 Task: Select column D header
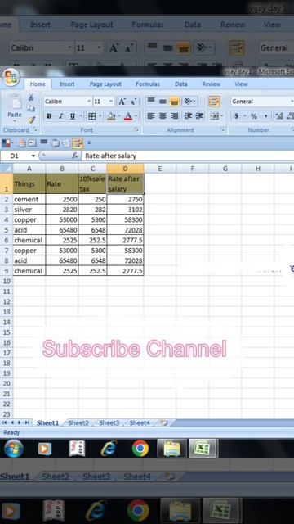coord(125,169)
